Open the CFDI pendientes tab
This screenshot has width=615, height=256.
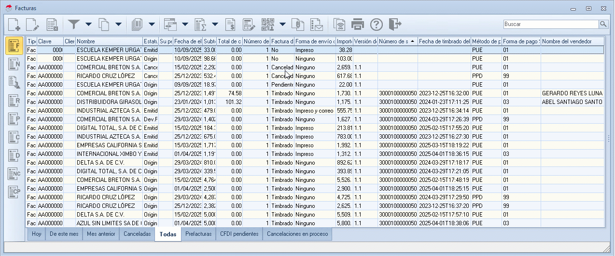[x=239, y=234]
